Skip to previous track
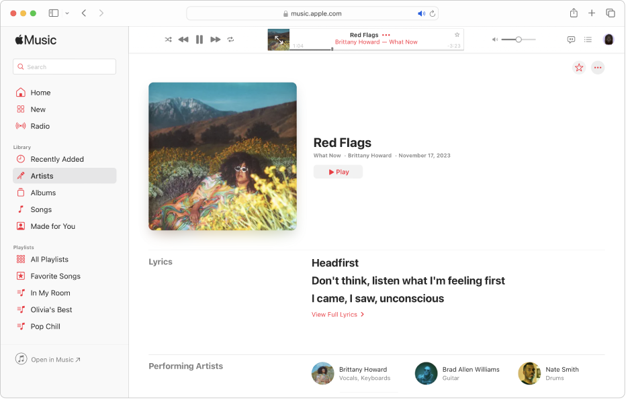 click(x=183, y=40)
